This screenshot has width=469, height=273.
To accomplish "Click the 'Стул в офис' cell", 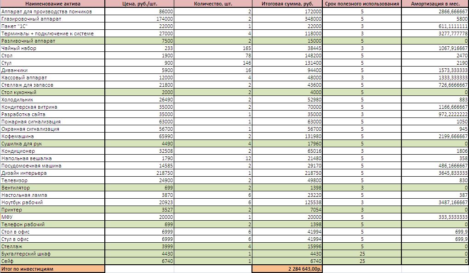I will pyautogui.click(x=52, y=239).
